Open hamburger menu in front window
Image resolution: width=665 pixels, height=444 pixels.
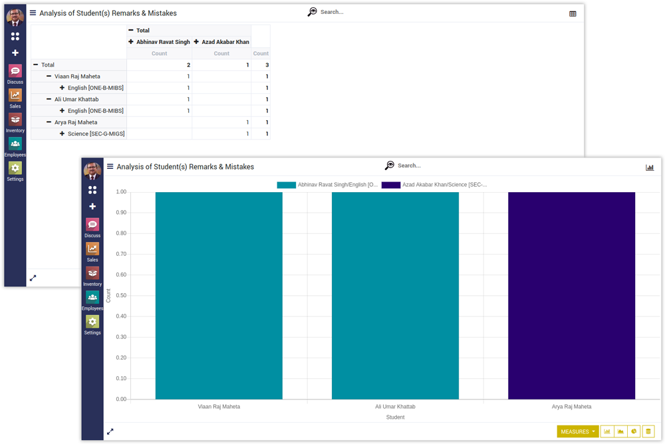coord(110,167)
